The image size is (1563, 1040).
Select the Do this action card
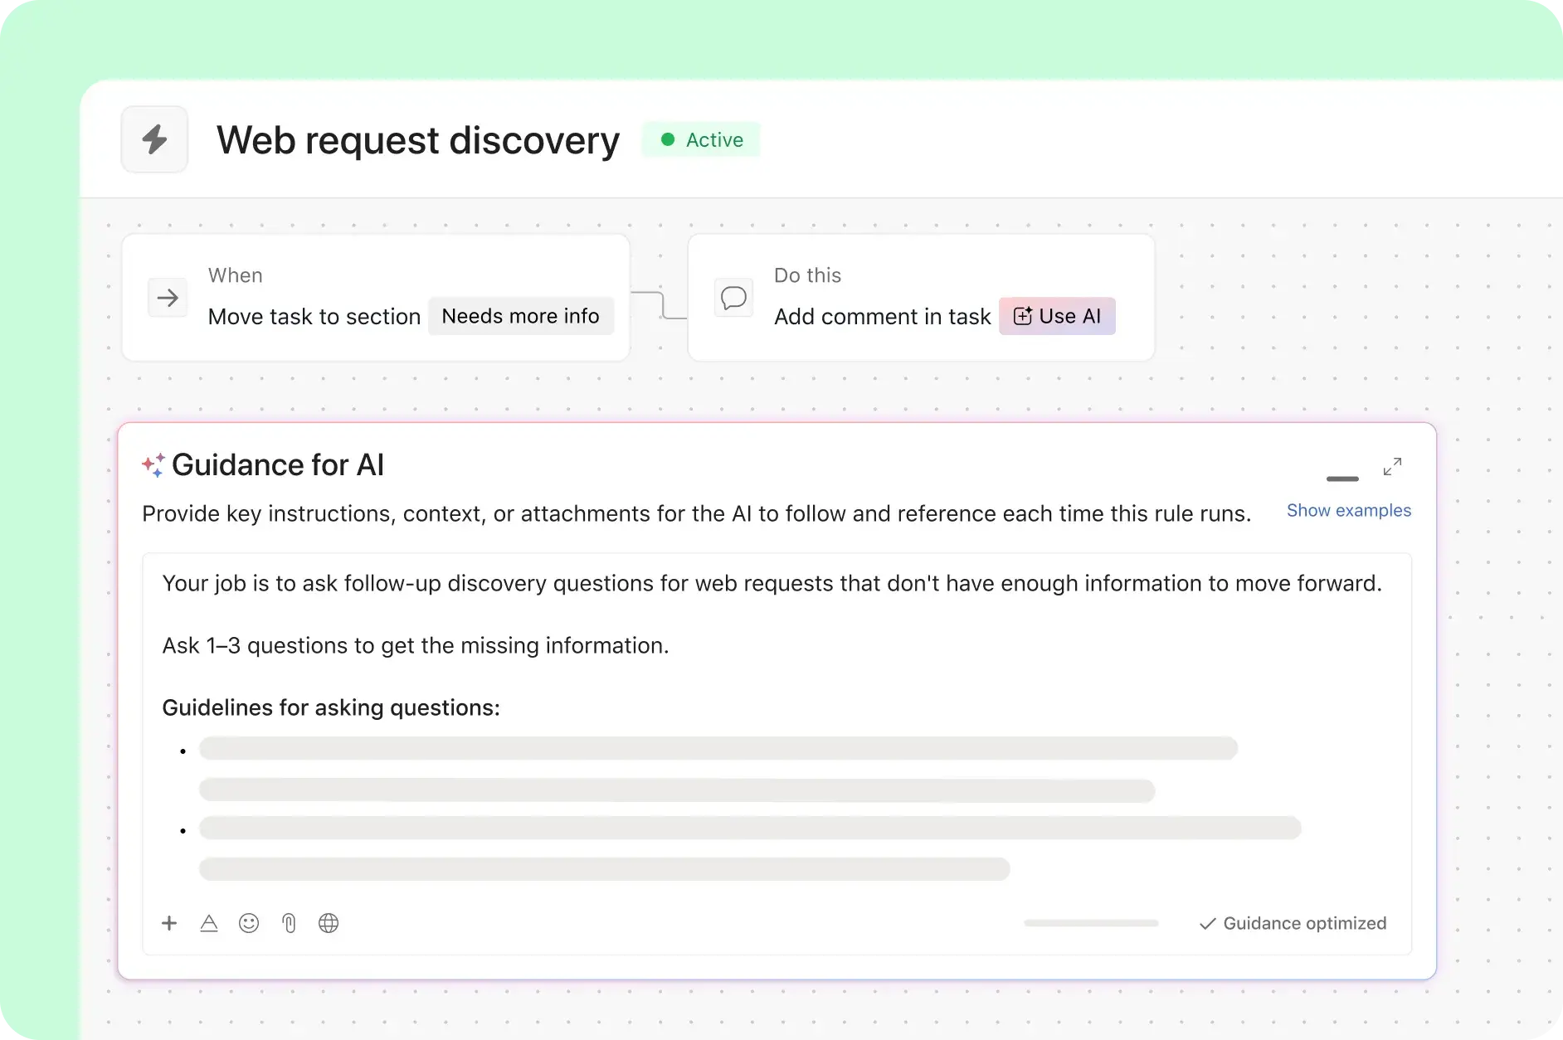(921, 249)
